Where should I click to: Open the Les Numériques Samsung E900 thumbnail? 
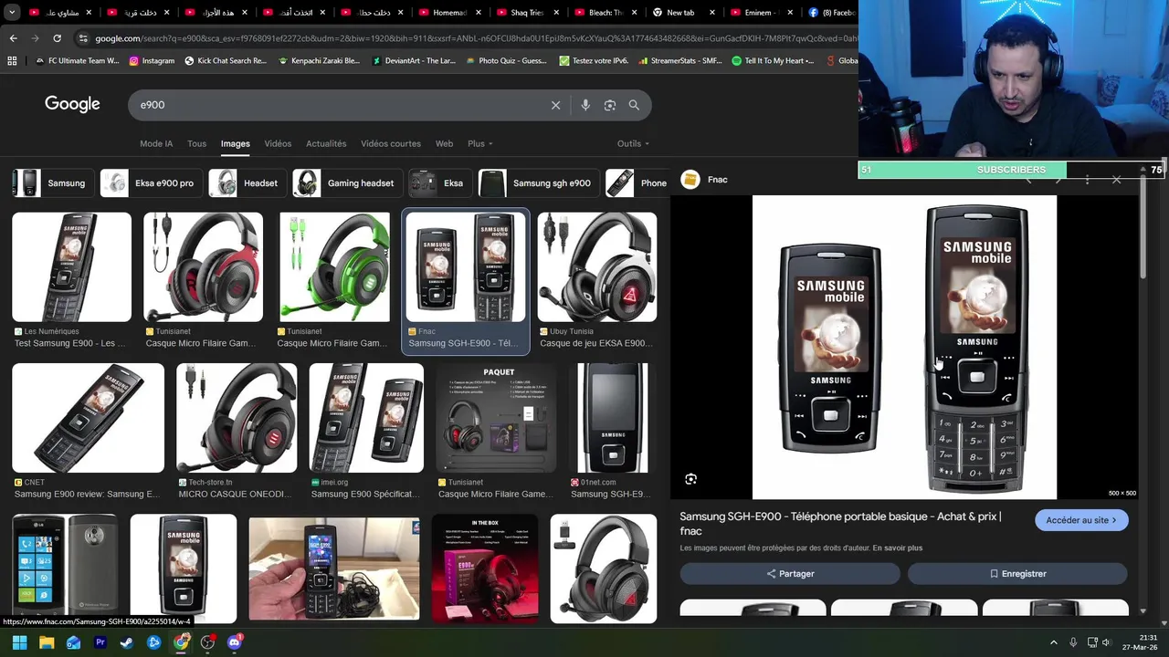(x=71, y=267)
